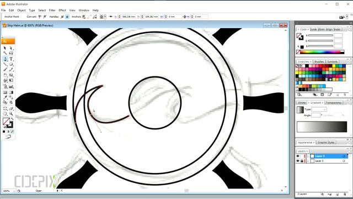Select the Gradient tool
The height and width of the screenshot is (199, 353).
(11, 92)
